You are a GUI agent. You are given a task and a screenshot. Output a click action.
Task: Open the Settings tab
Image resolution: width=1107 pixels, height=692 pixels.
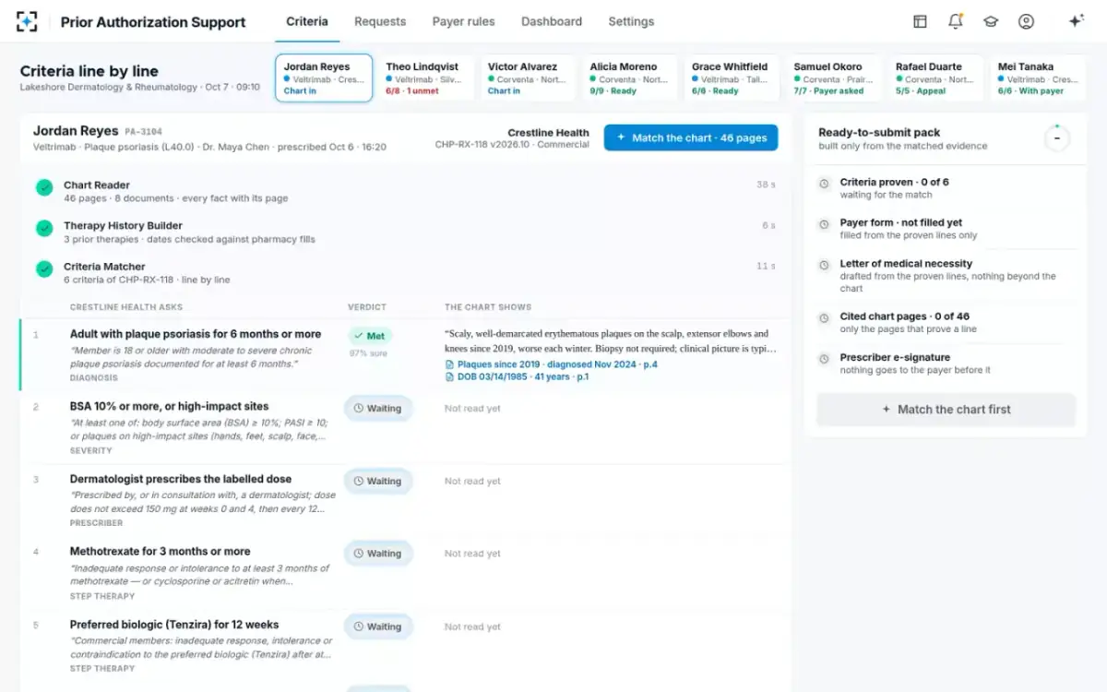(x=631, y=21)
